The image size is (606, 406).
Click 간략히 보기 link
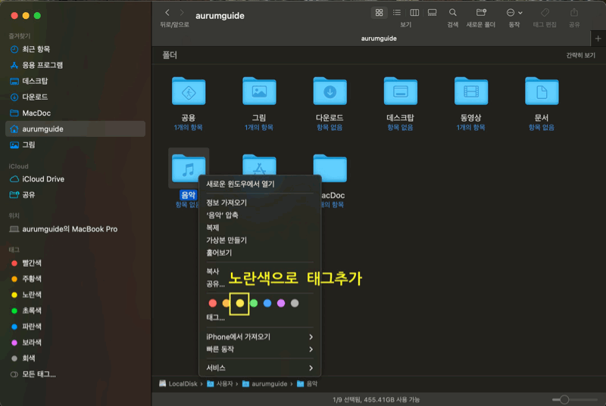(x=580, y=55)
